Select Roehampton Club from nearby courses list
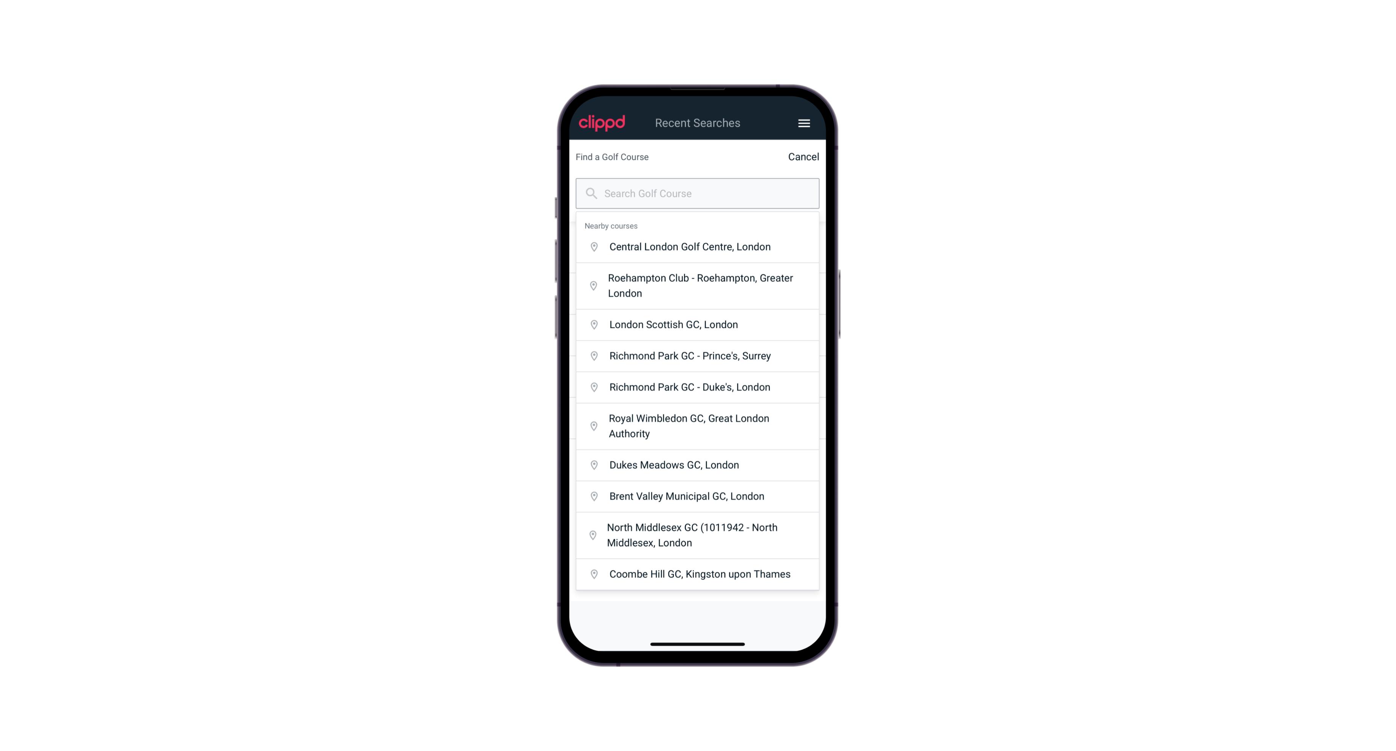1396x751 pixels. coord(698,286)
